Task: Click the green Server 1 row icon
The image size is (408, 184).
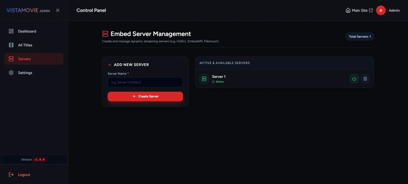Action: [x=204, y=79]
